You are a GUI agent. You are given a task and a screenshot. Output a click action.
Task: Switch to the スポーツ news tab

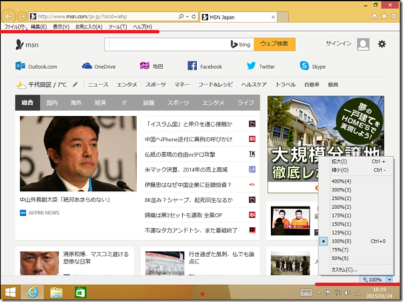(177, 103)
